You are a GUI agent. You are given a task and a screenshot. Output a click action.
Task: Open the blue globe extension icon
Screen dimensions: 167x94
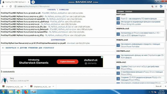tap(161, 6)
